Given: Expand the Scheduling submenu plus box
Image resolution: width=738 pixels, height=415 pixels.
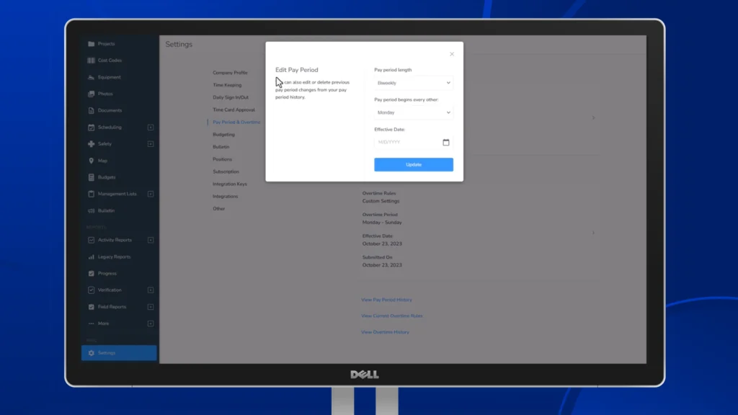Looking at the screenshot, I should click(x=151, y=127).
